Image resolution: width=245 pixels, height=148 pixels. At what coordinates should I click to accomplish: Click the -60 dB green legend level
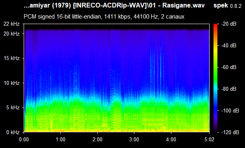tap(229, 67)
